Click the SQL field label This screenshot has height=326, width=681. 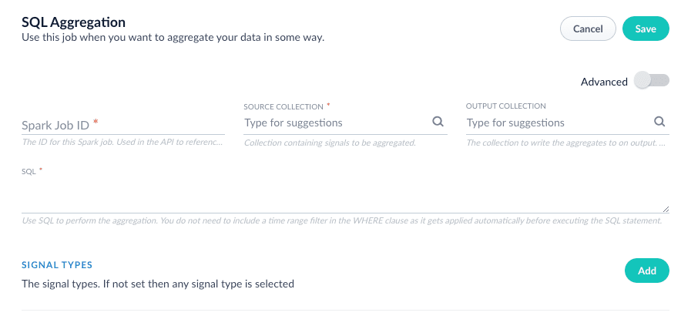29,171
